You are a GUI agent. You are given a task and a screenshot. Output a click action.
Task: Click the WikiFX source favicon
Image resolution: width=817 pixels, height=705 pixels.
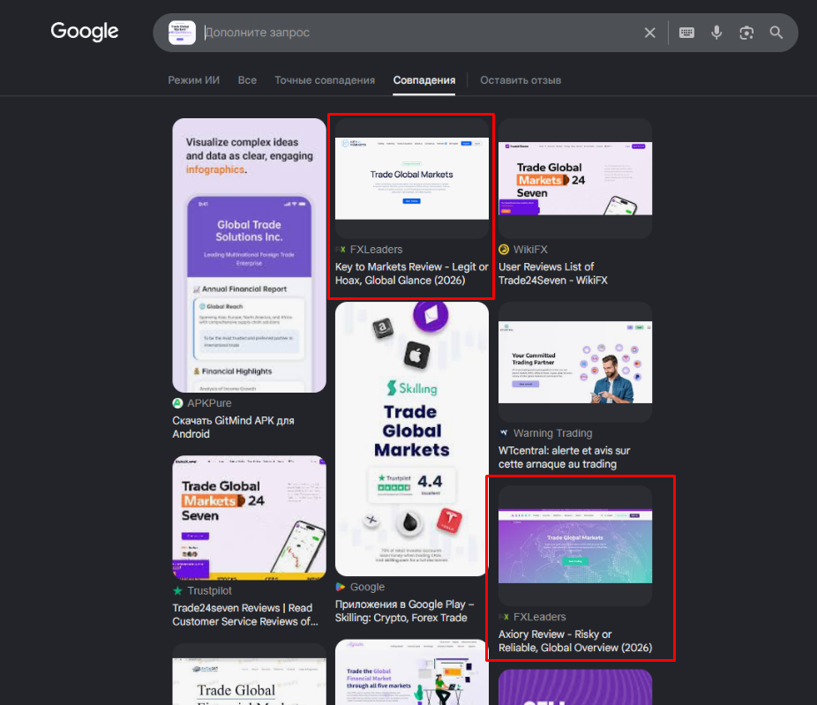[504, 250]
